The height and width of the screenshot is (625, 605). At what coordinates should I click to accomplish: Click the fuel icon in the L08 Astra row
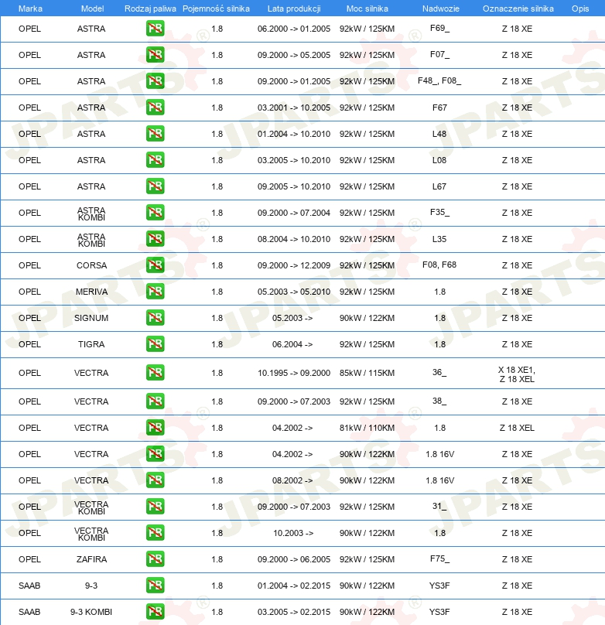point(155,160)
